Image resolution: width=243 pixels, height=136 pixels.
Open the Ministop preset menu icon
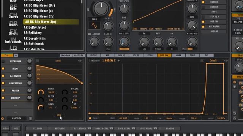pos(38,61)
